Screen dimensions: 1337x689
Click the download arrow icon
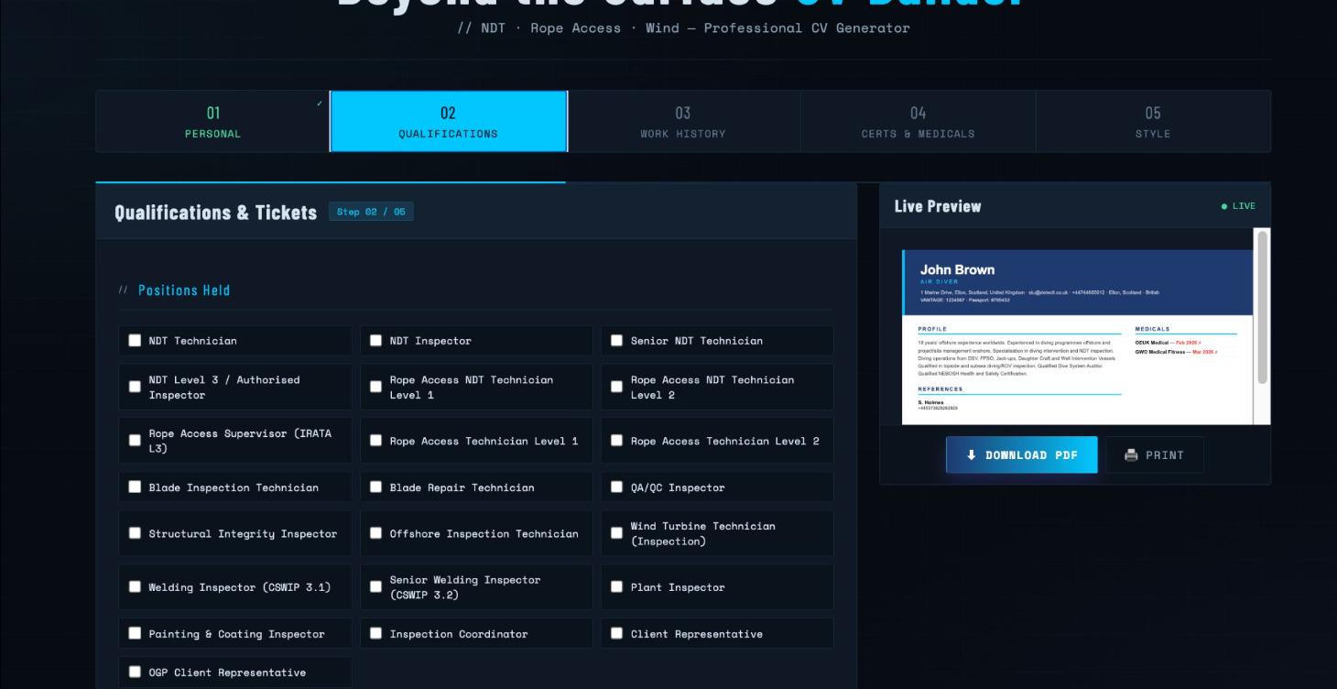tap(972, 455)
